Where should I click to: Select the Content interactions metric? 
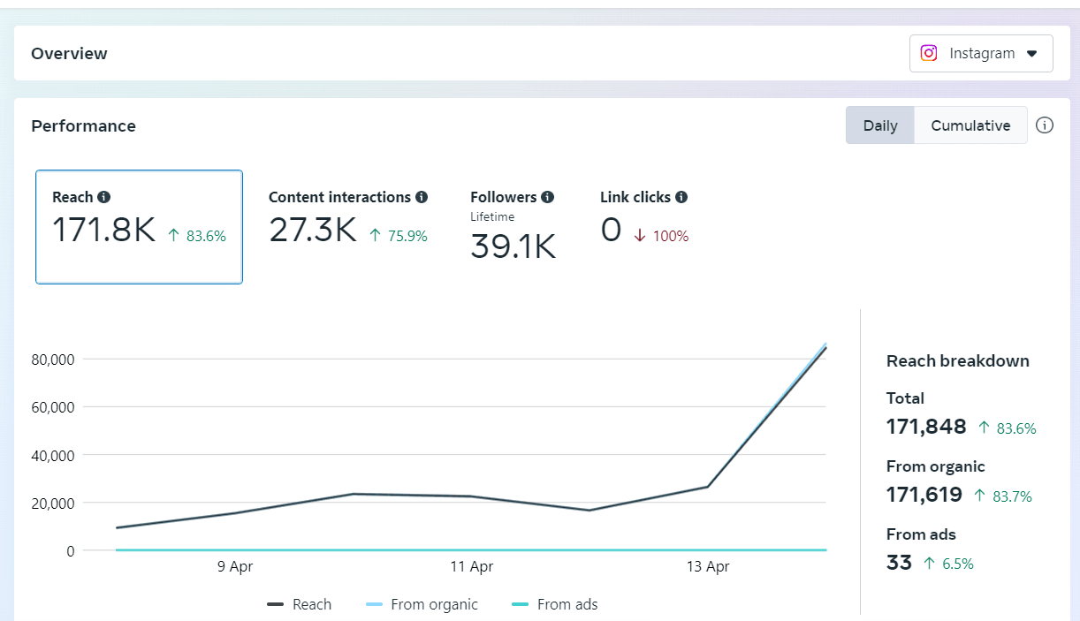tap(347, 218)
